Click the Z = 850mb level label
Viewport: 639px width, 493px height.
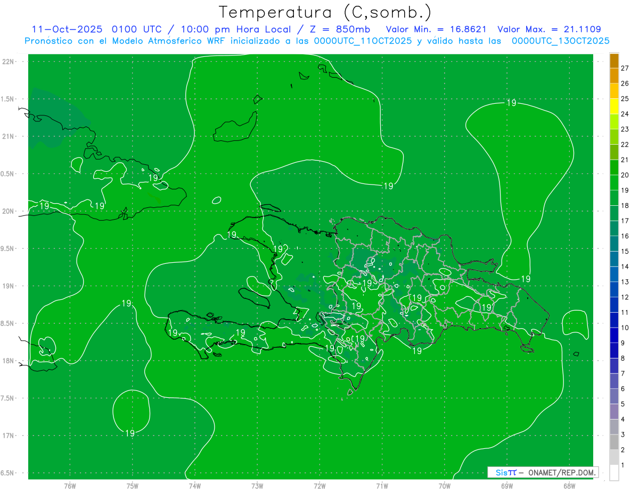tap(341, 29)
